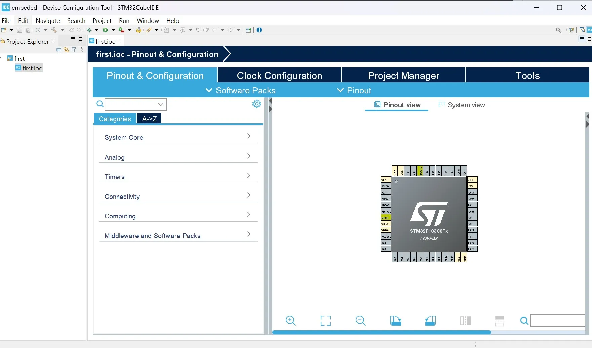Click the Rotate clockwise icon
The width and height of the screenshot is (592, 348).
coord(395,320)
